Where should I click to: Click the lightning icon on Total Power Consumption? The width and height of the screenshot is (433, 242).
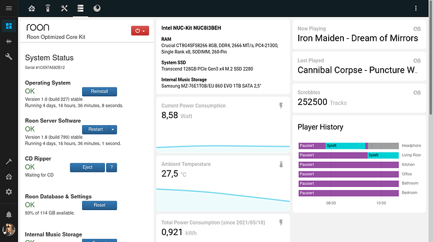click(281, 223)
